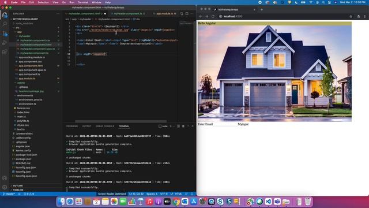Open app-routing.module.ts in Explorer

click(32, 57)
